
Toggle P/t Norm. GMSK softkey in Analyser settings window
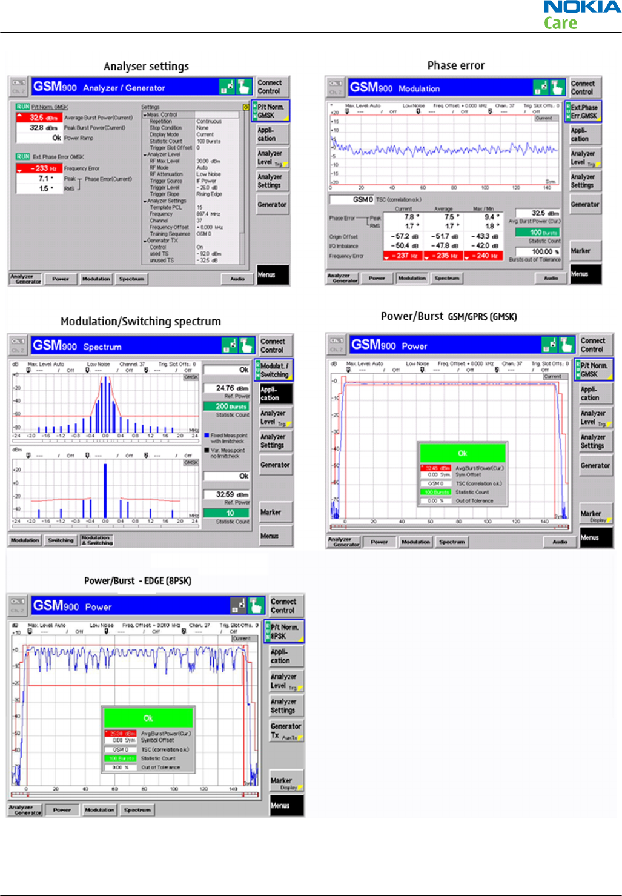[x=271, y=111]
